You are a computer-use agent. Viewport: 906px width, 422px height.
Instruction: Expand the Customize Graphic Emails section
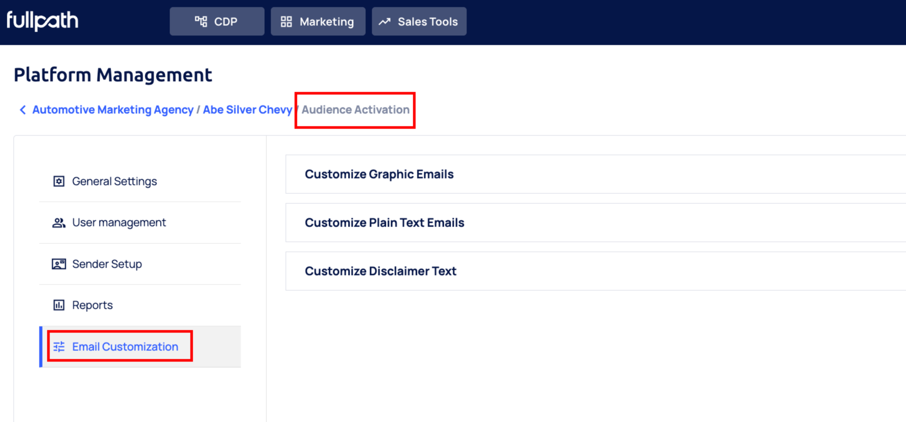(379, 174)
